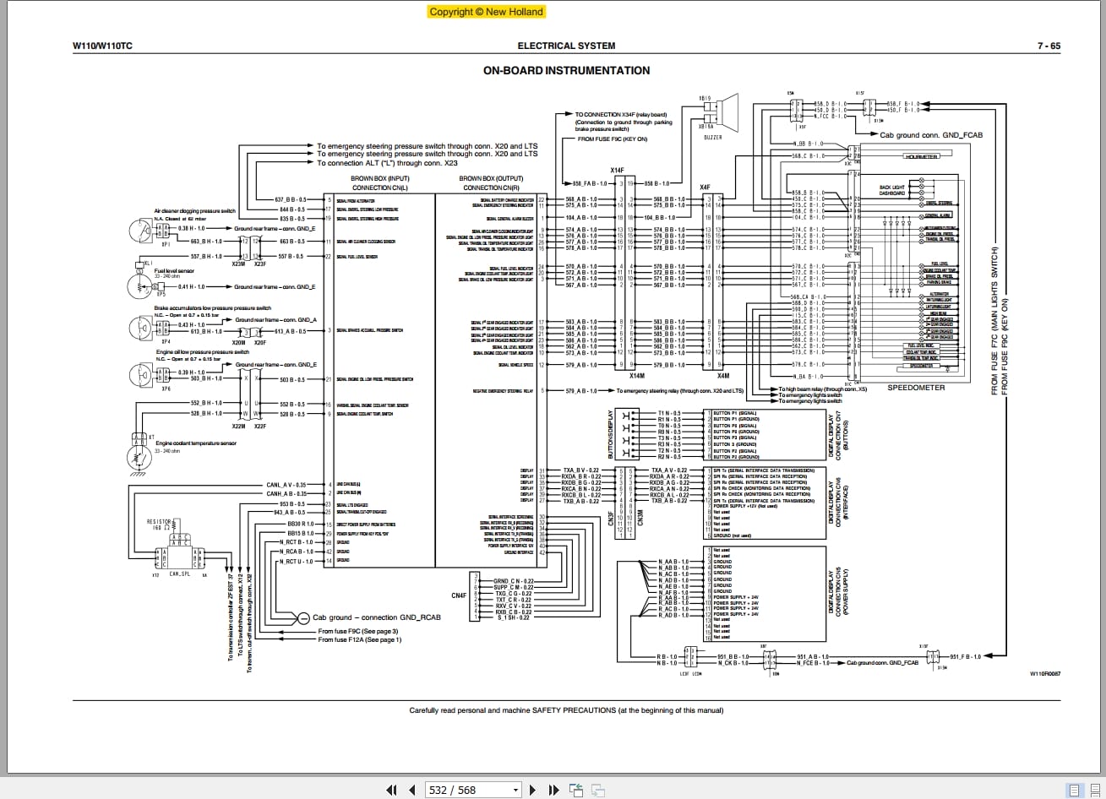Viewport: 1106px width, 799px height.
Task: Go to the next page
Action: click(x=533, y=790)
